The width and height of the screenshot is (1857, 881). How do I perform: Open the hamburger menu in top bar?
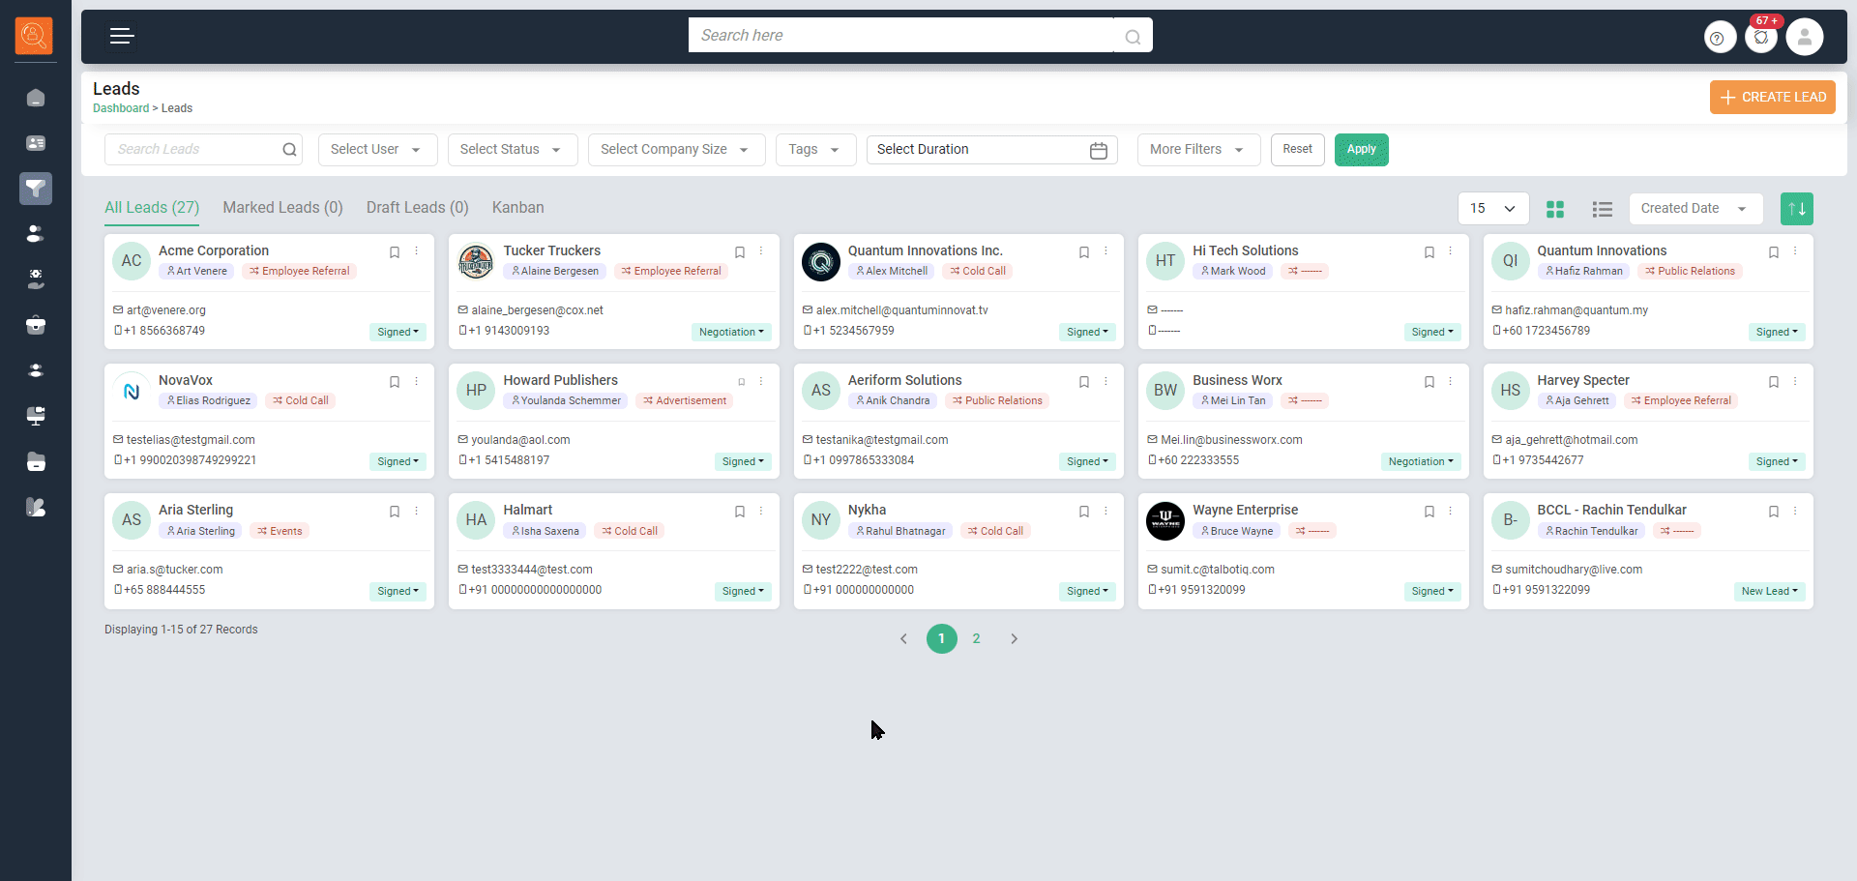[121, 37]
